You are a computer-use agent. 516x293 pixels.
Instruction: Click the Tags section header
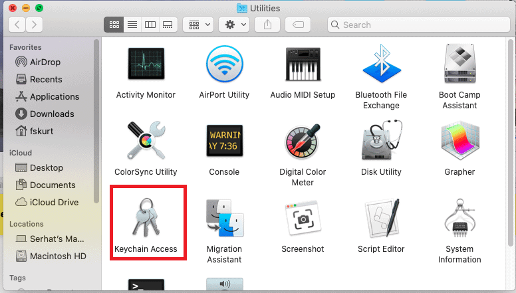(x=17, y=278)
